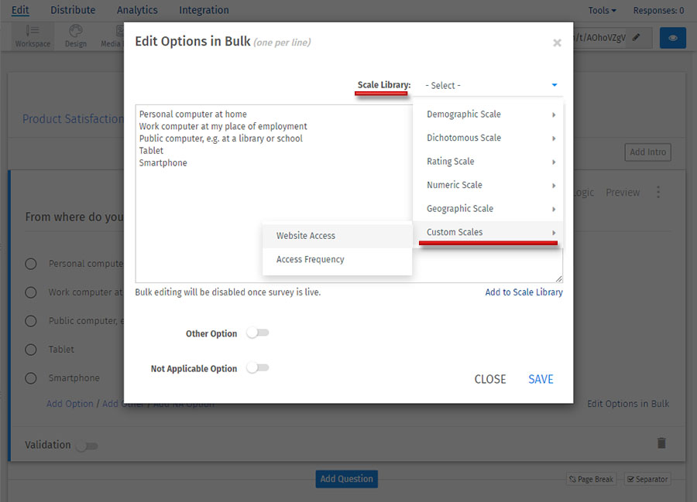Image resolution: width=697 pixels, height=502 pixels.
Task: Enable the Other Option toggle
Action: click(257, 333)
